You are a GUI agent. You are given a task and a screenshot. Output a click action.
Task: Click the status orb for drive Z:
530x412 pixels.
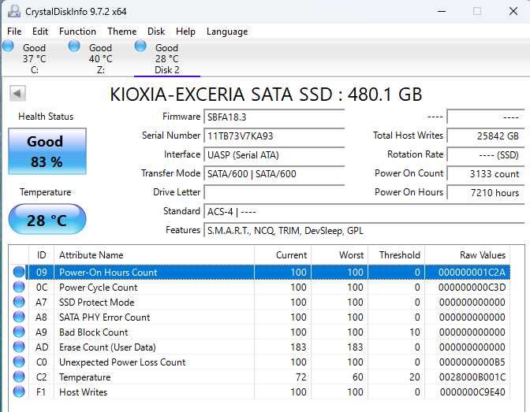[74, 46]
